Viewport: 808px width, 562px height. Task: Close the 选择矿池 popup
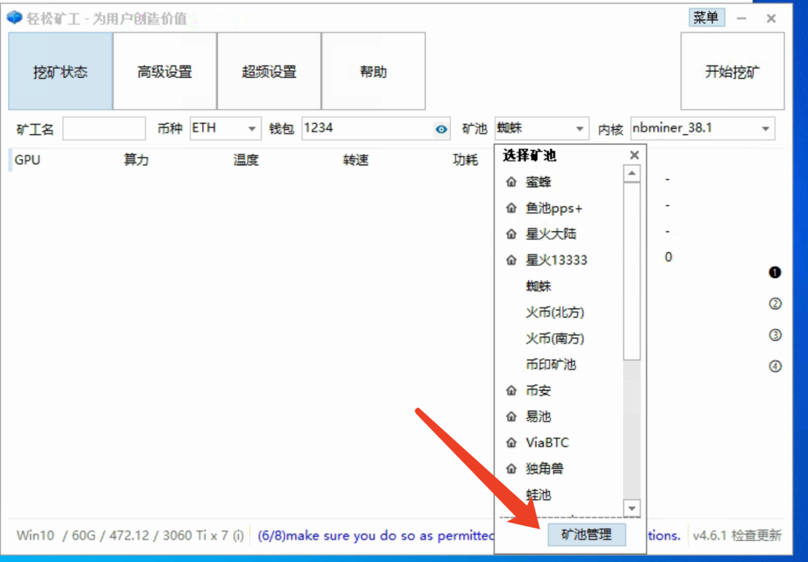634,155
